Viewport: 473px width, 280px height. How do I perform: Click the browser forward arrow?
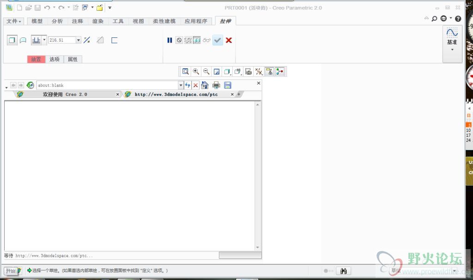pos(21,85)
